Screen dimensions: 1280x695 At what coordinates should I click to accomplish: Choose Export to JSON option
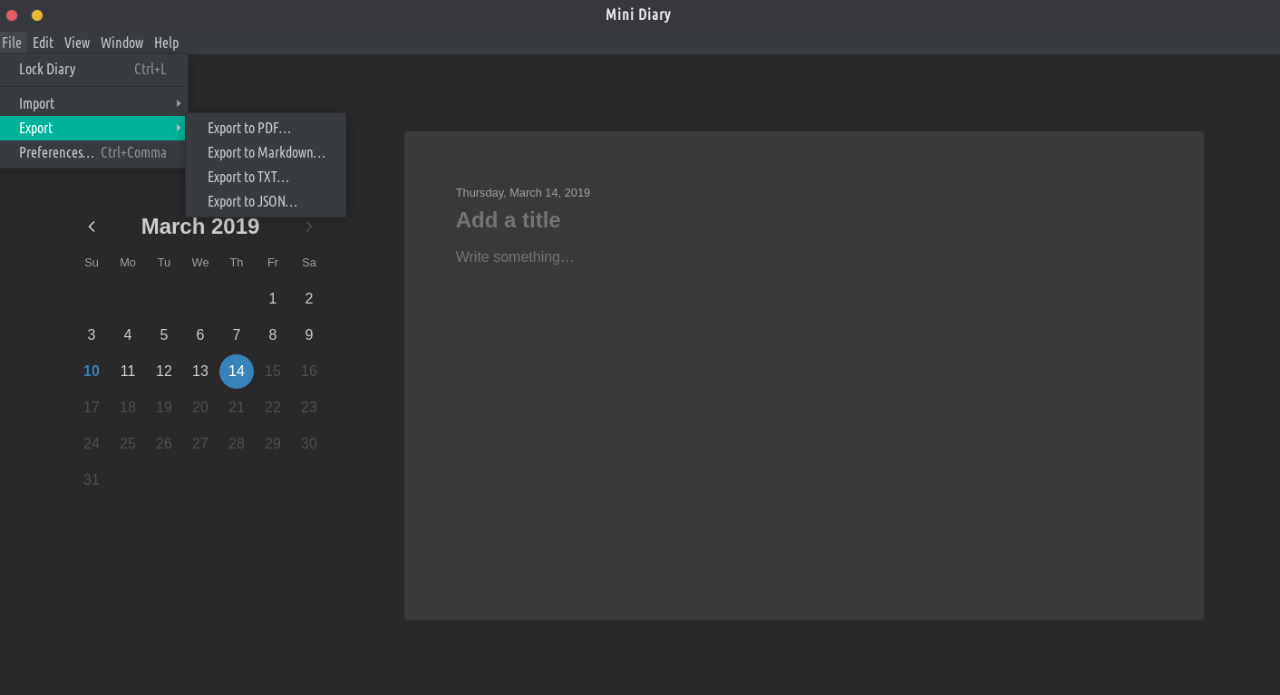(x=252, y=201)
